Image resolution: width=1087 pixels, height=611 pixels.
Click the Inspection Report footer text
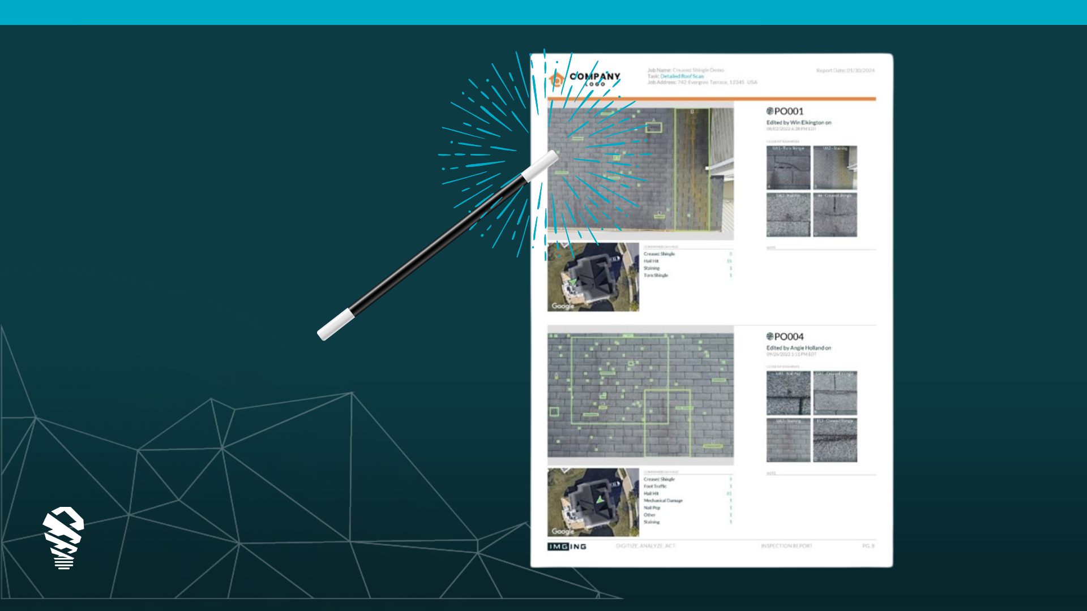coord(786,547)
